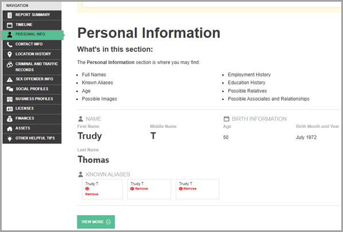343x232 pixels.
Task: Click What's in this section subheading
Action: pyautogui.click(x=115, y=50)
